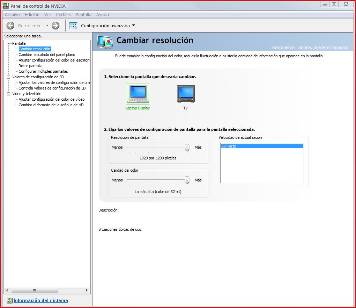Click the Calidad del color slider thumb
Image resolution: width=356 pixels, height=308 pixels.
pos(187,180)
